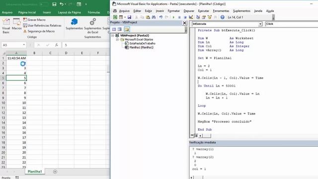Click Procedure View icon below code window
Image resolution: width=318 pixels, height=179 pixels.
(192, 135)
